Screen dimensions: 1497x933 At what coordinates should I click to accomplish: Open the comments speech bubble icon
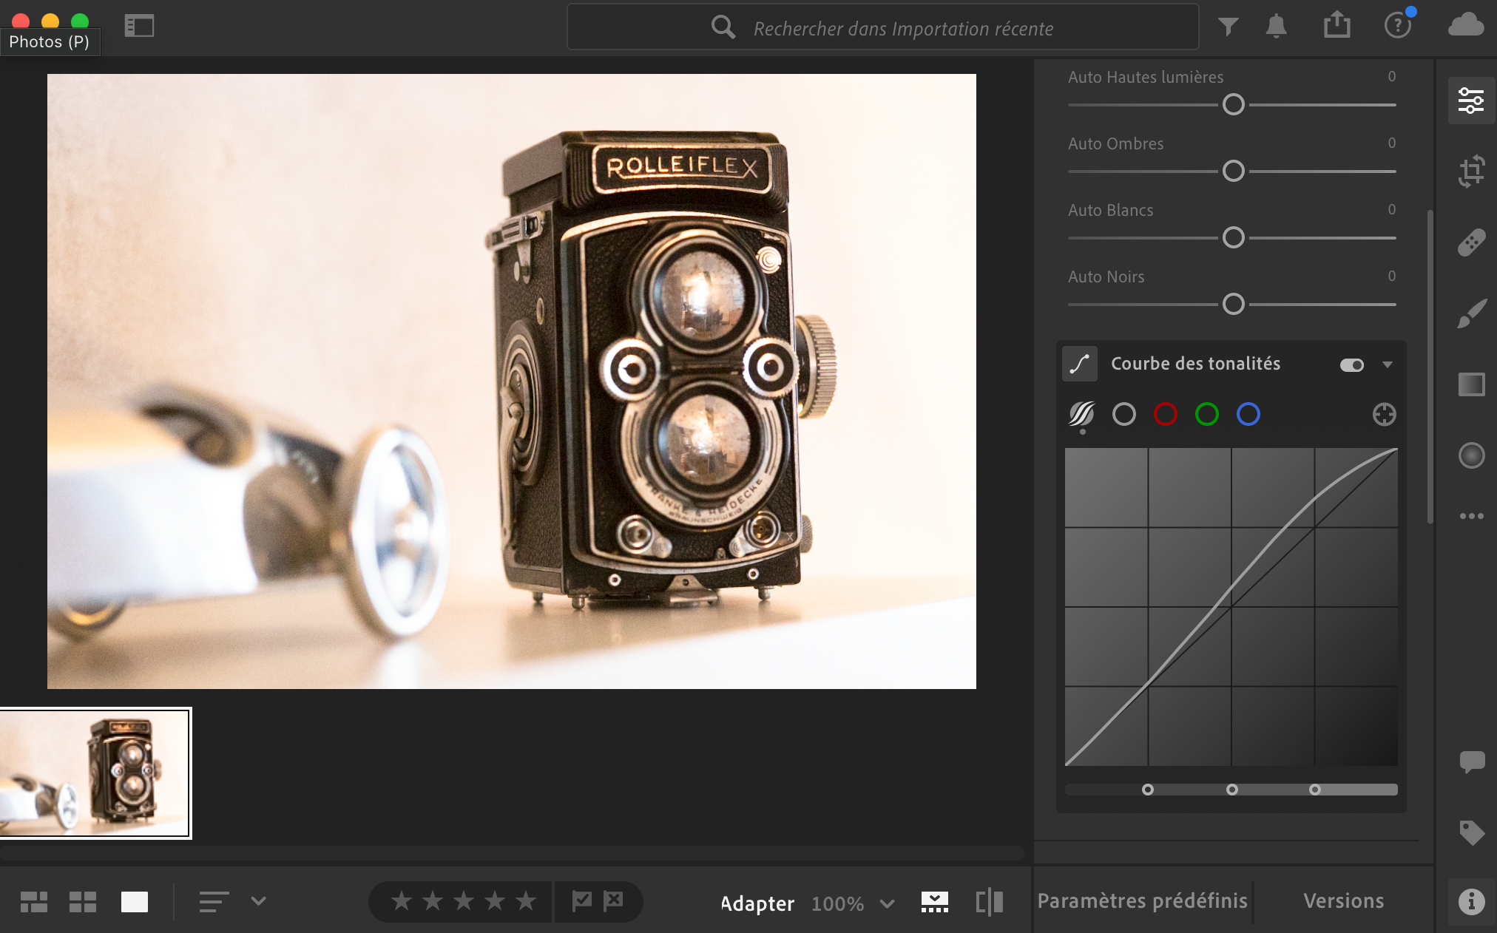(1472, 761)
